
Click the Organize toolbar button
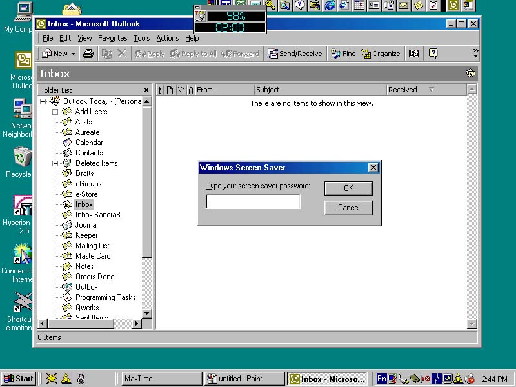[381, 54]
